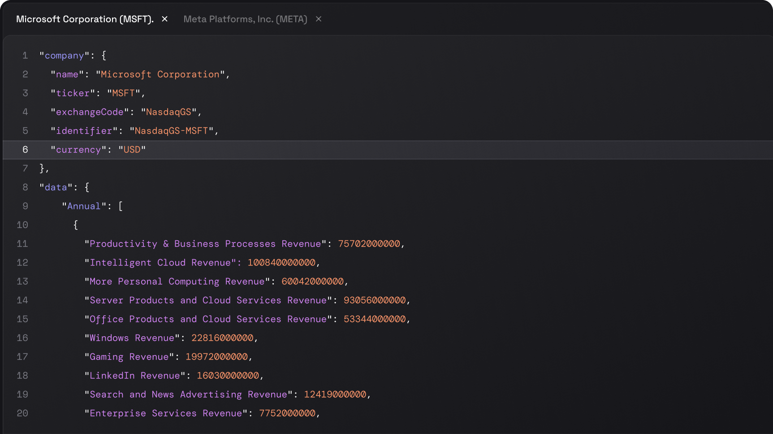This screenshot has width=773, height=434.
Task: Click the "USD" currency value
Action: (x=132, y=150)
